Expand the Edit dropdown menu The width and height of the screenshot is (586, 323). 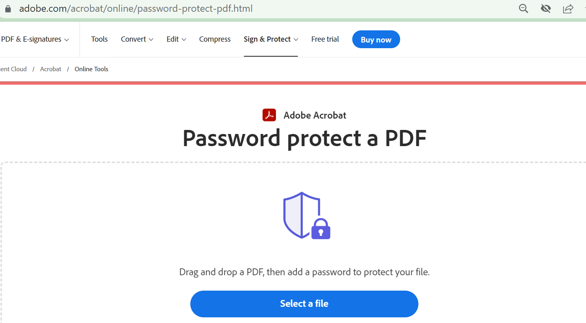(x=176, y=39)
